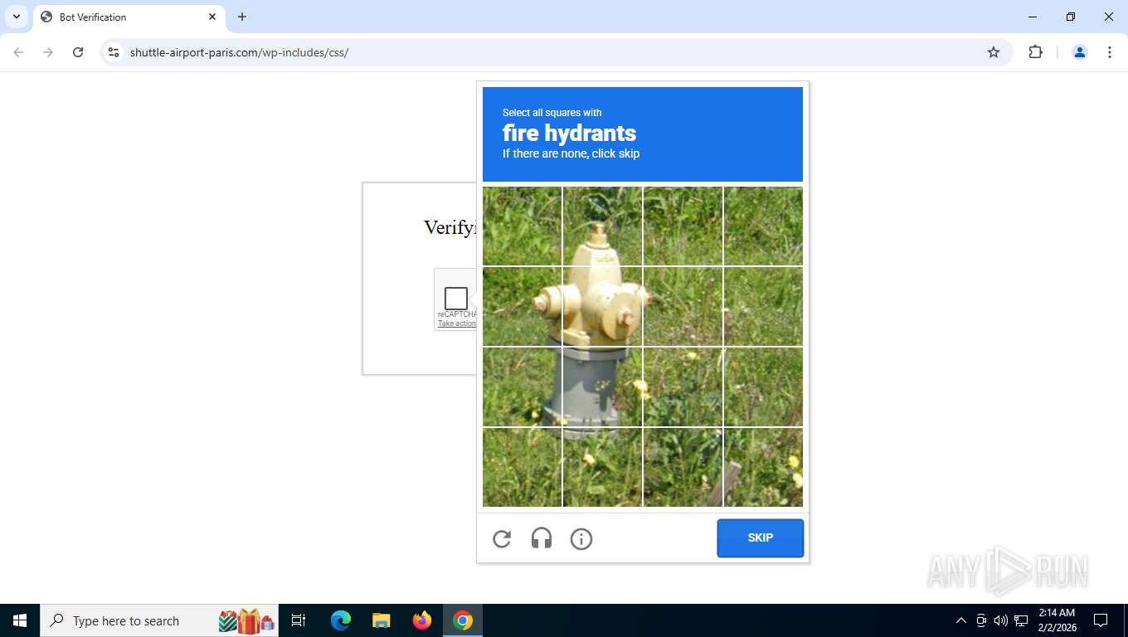1128x637 pixels.
Task: Click the reload page icon
Action: (x=78, y=52)
